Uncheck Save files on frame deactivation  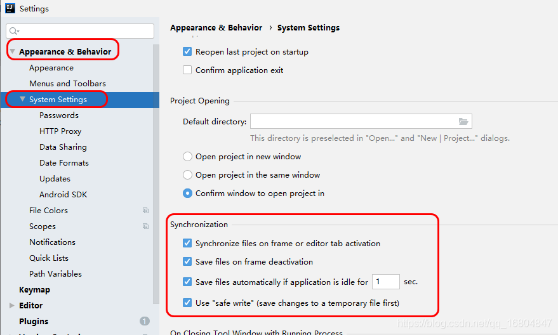point(187,261)
